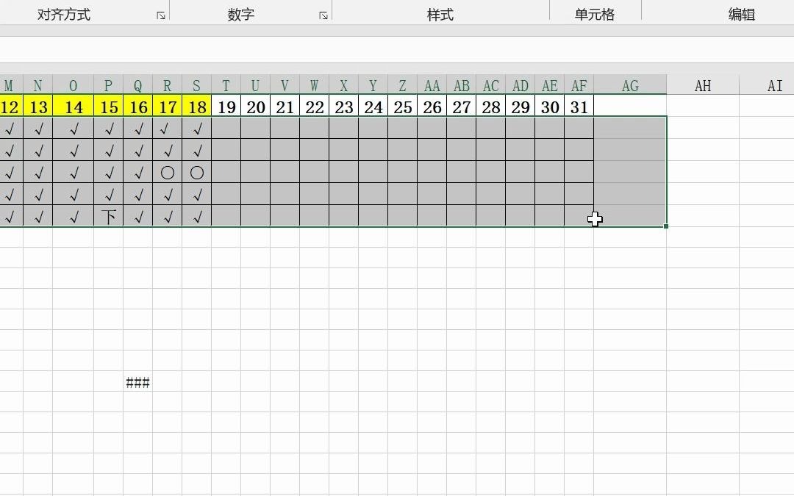The image size is (794, 496).
Task: Select the circle symbol under date 17
Action: click(x=168, y=173)
